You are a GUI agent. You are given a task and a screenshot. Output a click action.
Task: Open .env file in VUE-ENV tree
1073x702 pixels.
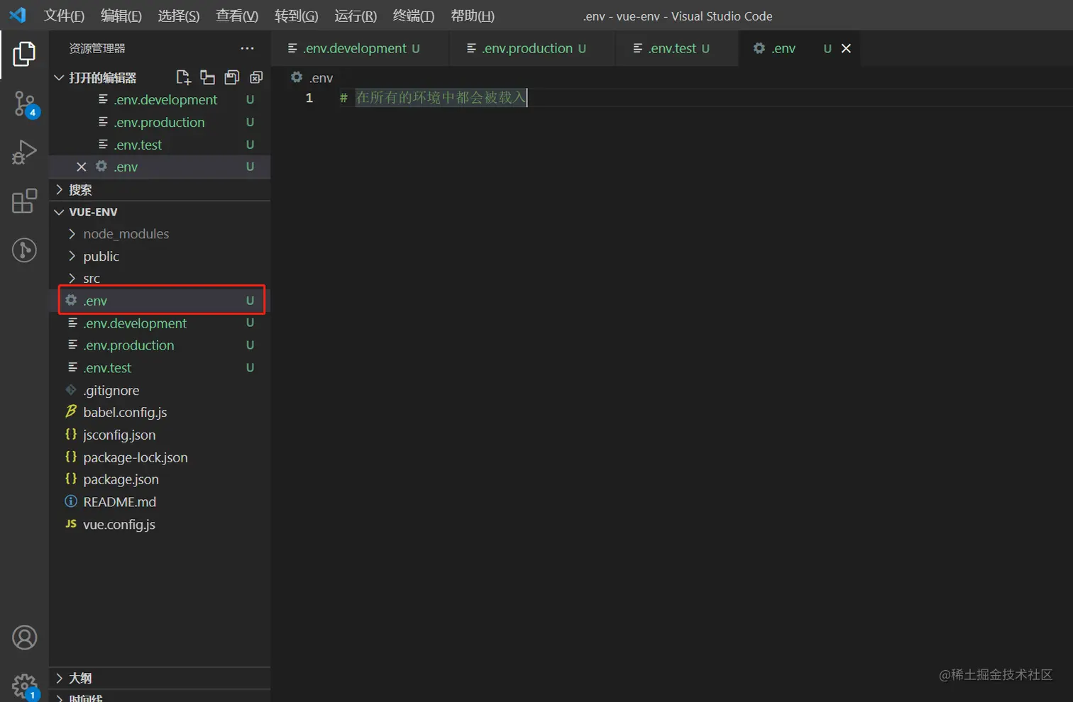pos(160,301)
